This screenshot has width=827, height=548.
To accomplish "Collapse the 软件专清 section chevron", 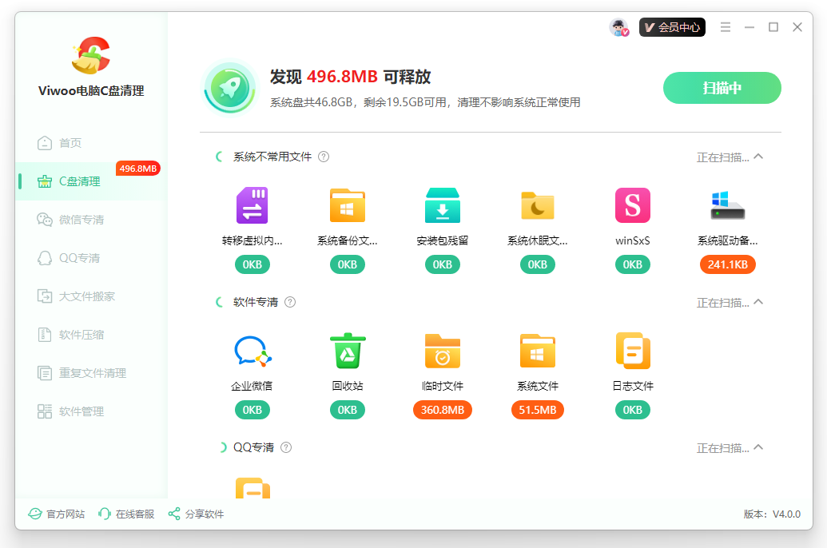I will click(757, 303).
